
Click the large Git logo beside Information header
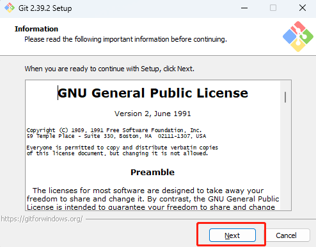(x=298, y=37)
